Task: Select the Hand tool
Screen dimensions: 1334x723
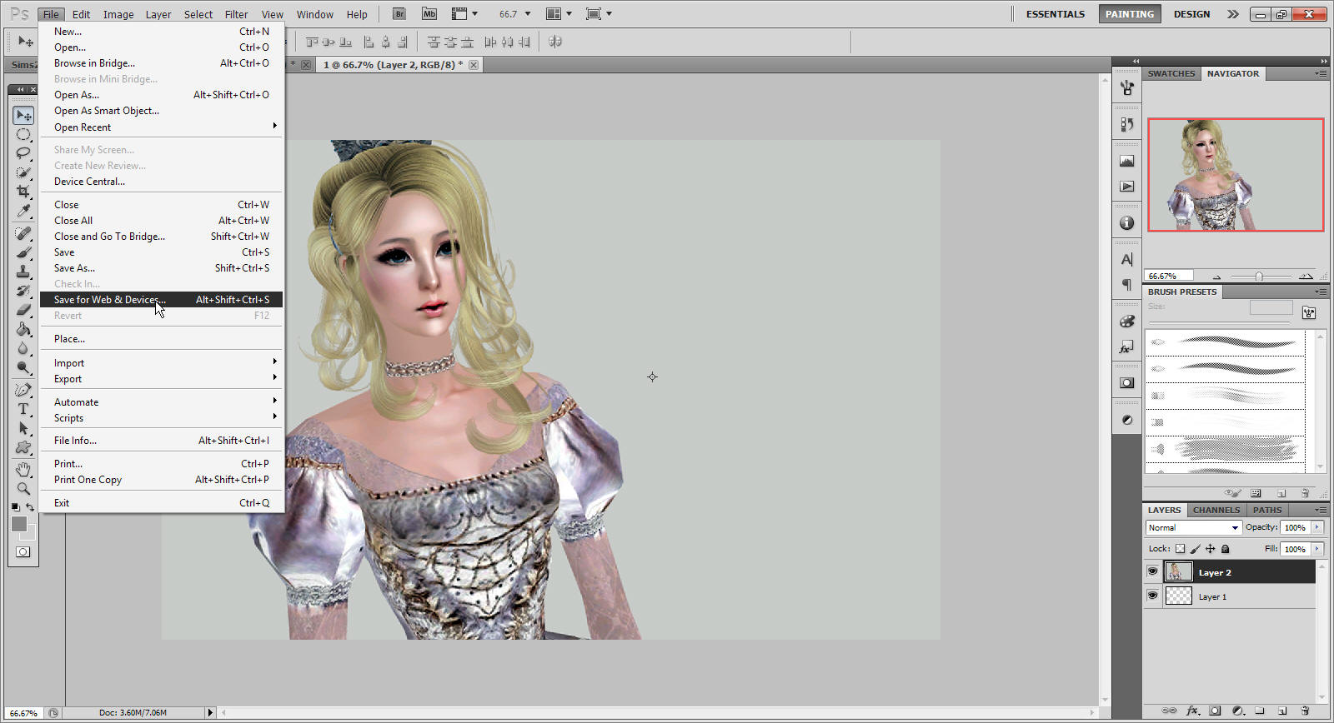Action: [x=23, y=469]
